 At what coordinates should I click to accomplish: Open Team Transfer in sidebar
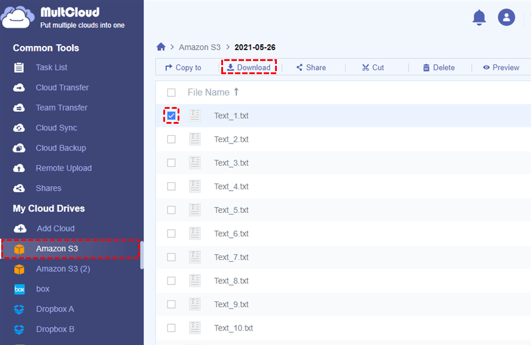coord(62,108)
